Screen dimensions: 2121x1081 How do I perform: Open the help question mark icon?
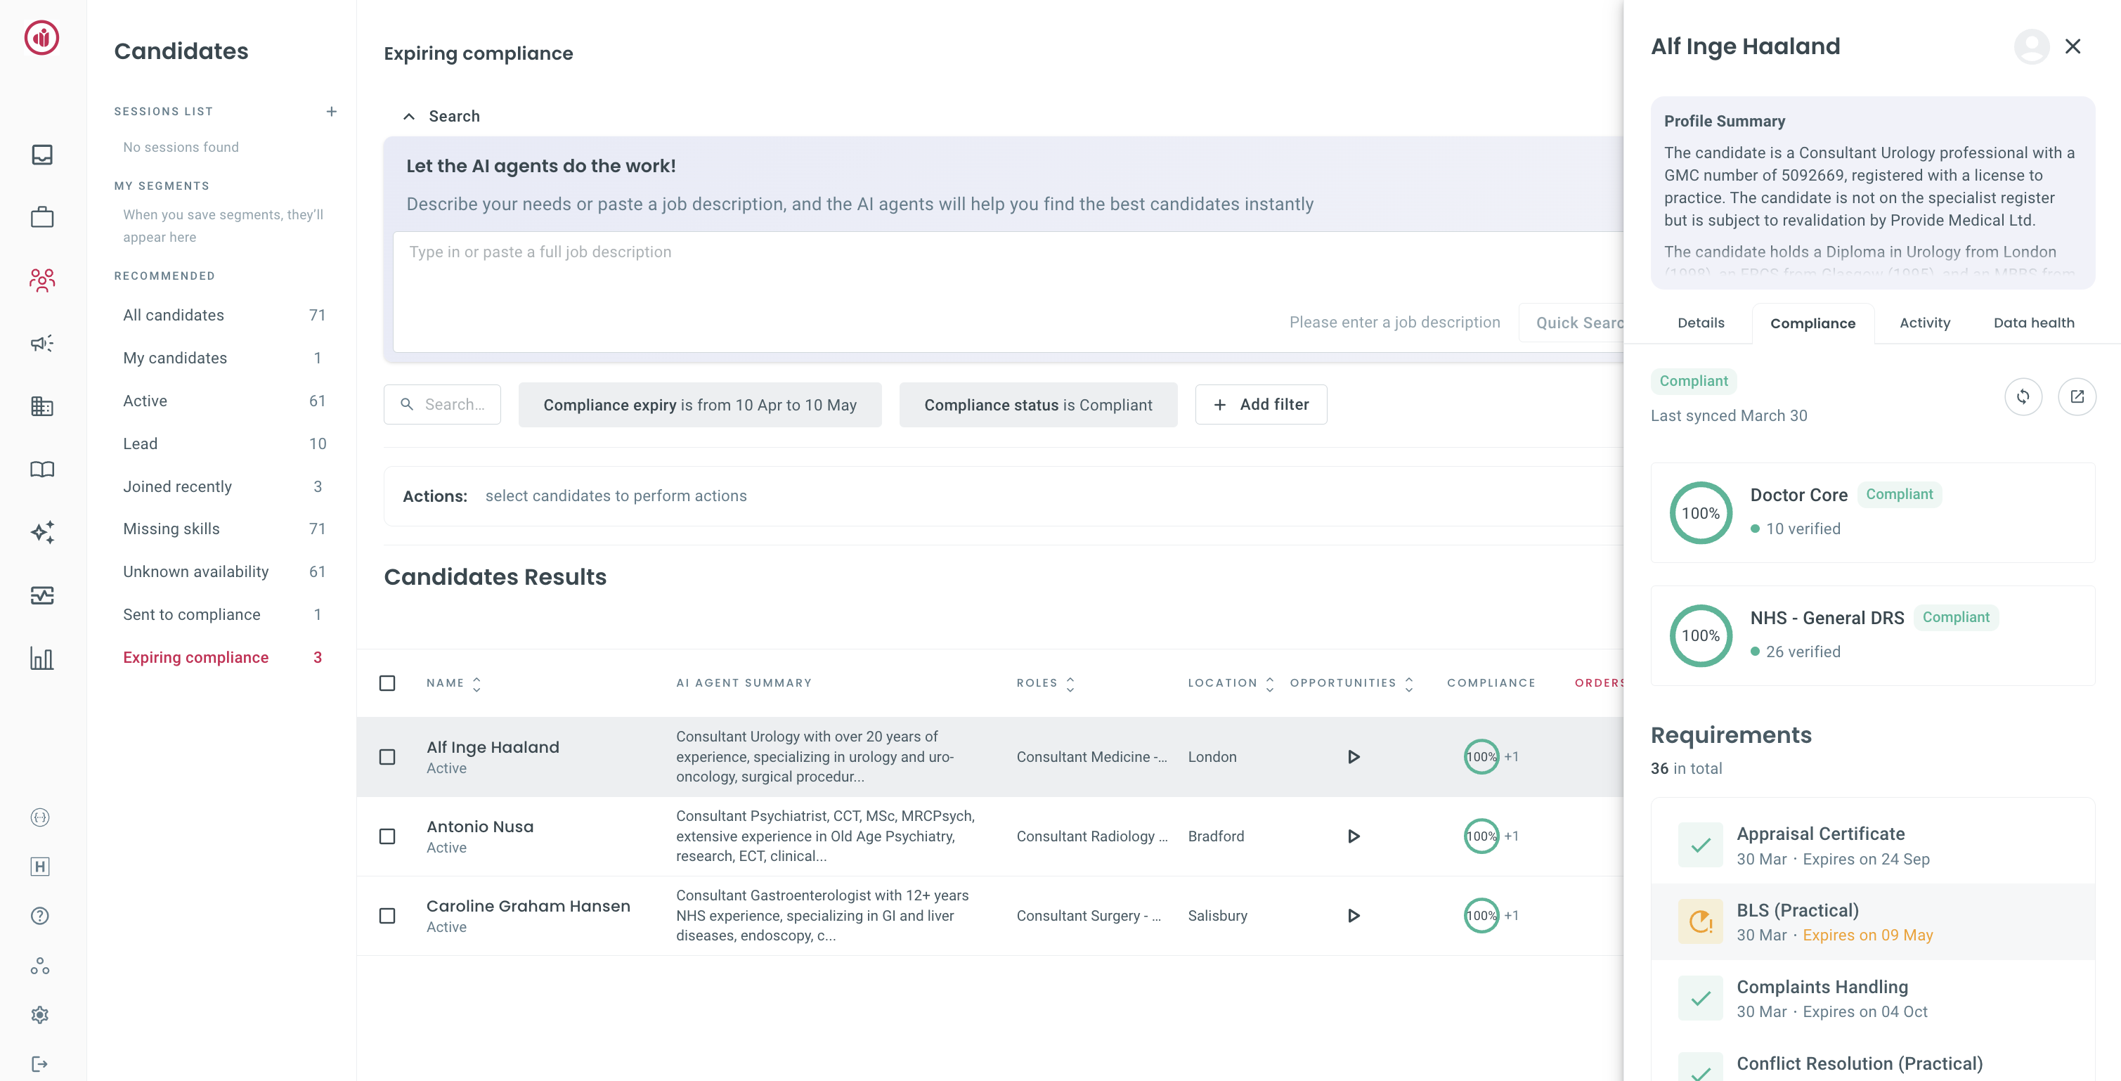[39, 917]
